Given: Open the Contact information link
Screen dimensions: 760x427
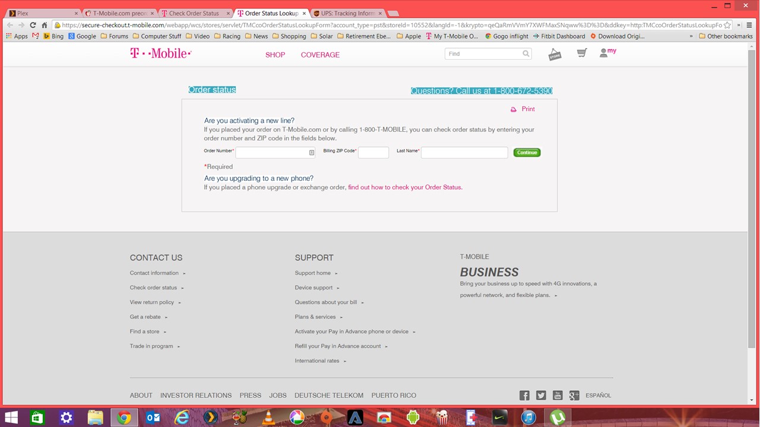Looking at the screenshot, I should [x=154, y=273].
